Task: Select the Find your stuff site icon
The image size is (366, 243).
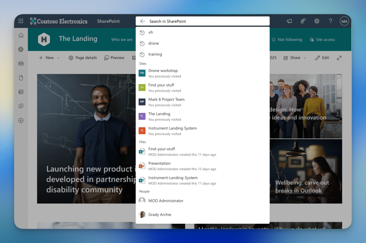Action: tap(142, 87)
